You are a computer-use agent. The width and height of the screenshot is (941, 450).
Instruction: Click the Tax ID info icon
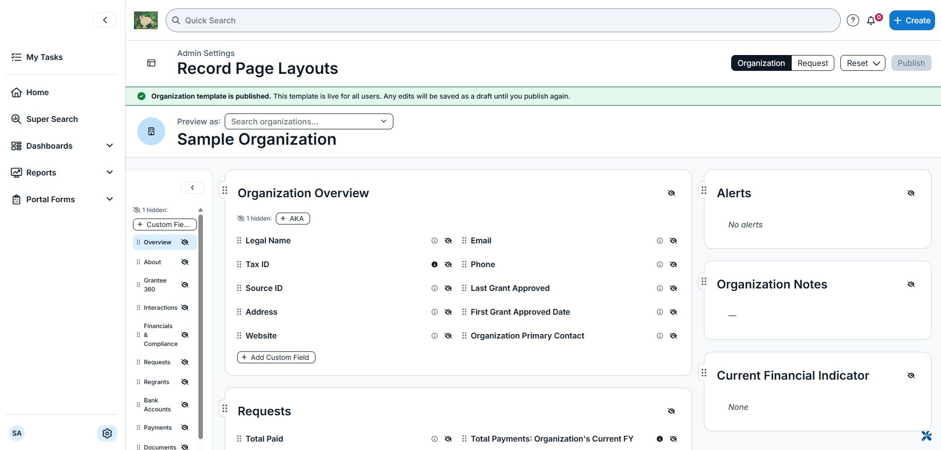tap(435, 265)
